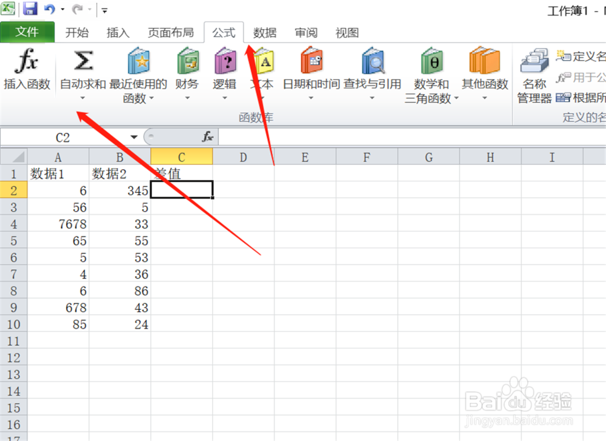The image size is (606, 441).
Task: Click cell A9 containing 678
Action: click(x=58, y=308)
